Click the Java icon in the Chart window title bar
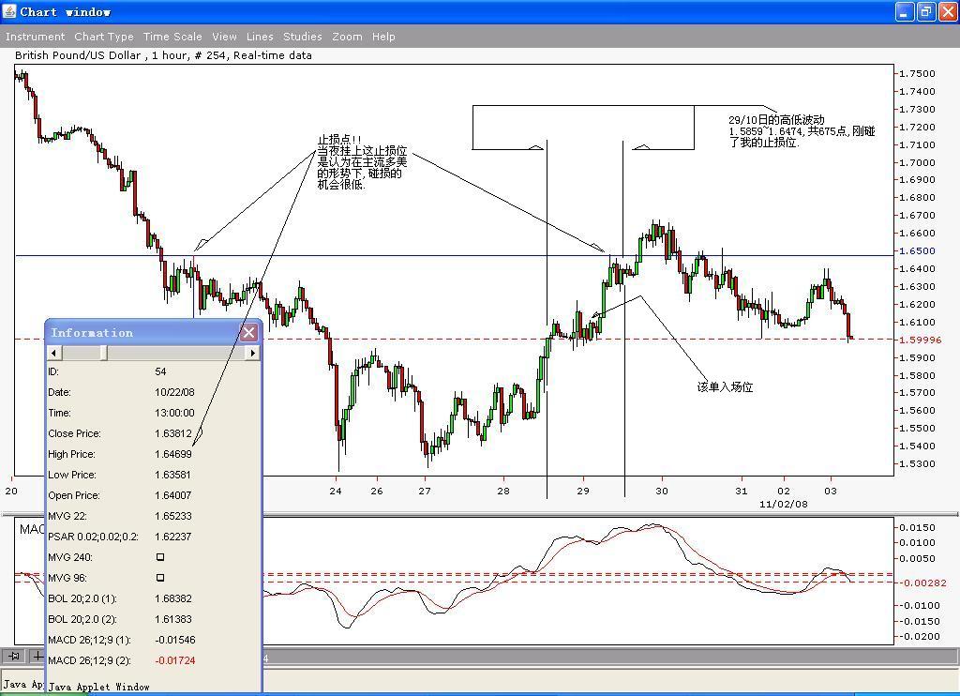This screenshot has height=696, width=960. pyautogui.click(x=9, y=11)
